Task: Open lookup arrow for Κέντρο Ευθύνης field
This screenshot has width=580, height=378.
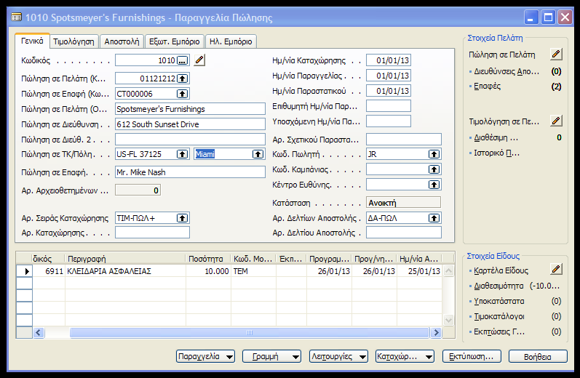Action: click(x=434, y=185)
